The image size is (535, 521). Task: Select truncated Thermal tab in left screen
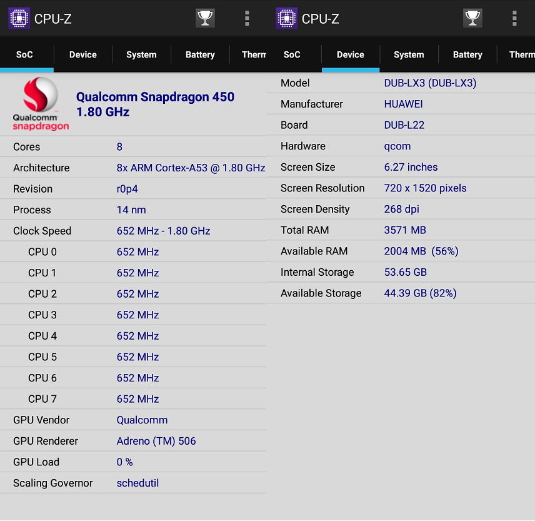click(253, 54)
